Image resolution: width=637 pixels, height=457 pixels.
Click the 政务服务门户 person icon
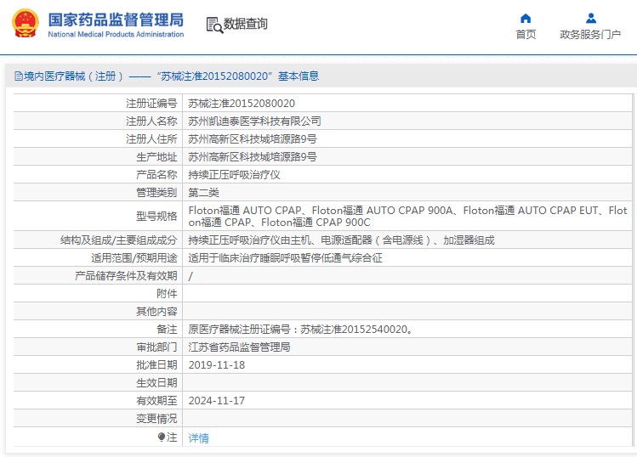tap(590, 18)
